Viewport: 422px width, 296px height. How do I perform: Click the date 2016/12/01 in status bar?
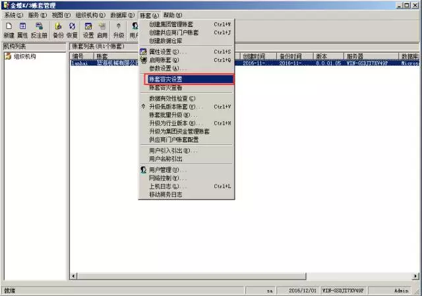tap(303, 291)
